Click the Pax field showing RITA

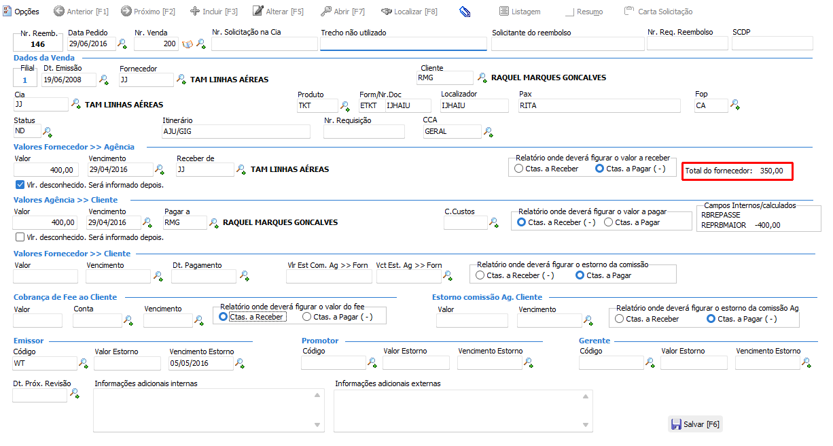[599, 105]
